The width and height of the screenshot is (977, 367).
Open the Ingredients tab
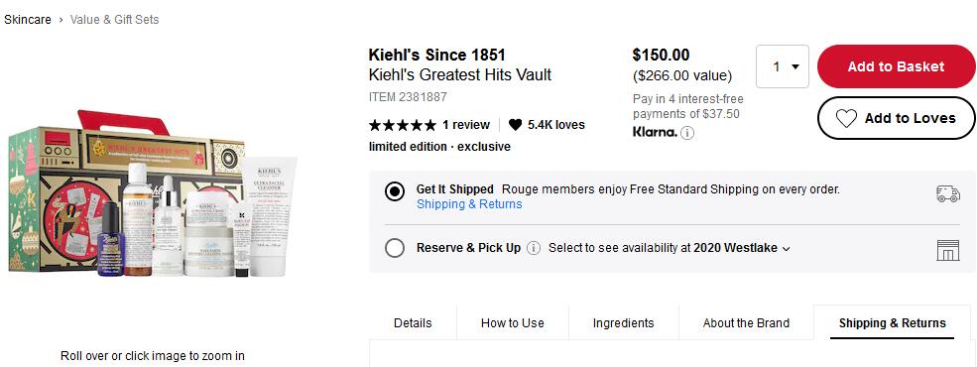click(623, 323)
